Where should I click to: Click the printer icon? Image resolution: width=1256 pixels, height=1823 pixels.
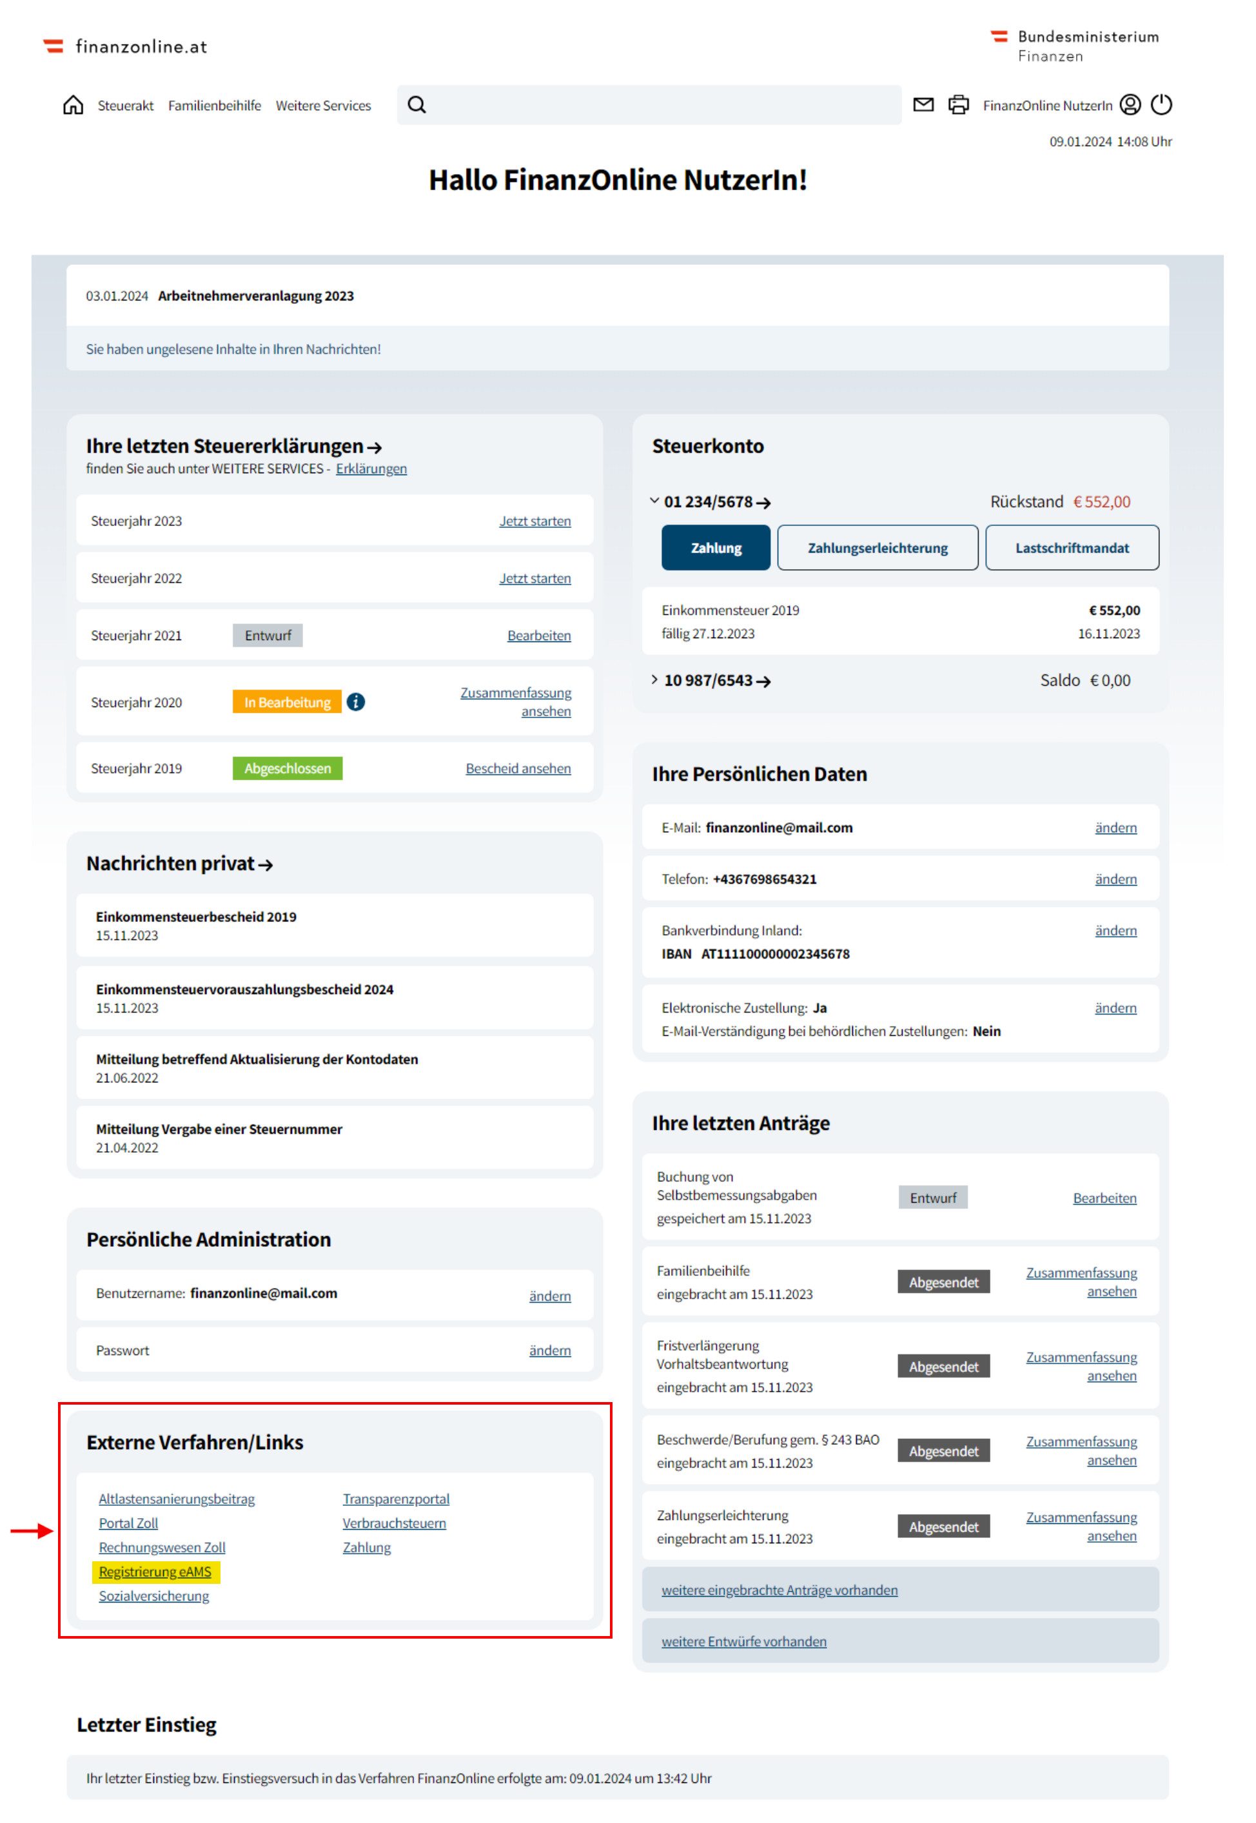tap(959, 104)
